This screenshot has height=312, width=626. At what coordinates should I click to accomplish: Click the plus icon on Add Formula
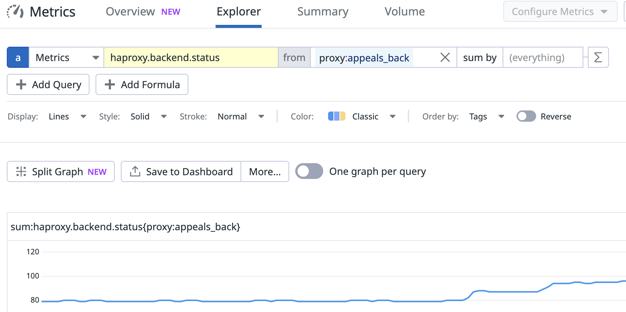pos(110,85)
